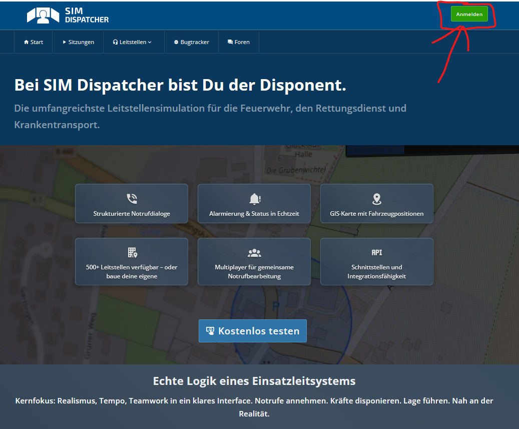
Task: Click the phone icon for Strukturierte Notrufdialoge
Action: (132, 199)
